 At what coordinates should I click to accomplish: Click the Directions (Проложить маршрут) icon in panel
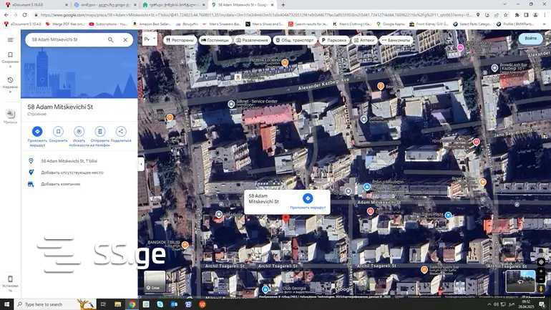pyautogui.click(x=37, y=131)
